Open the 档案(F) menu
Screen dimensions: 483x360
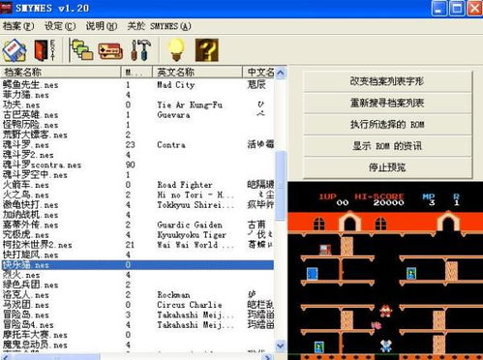tap(18, 26)
